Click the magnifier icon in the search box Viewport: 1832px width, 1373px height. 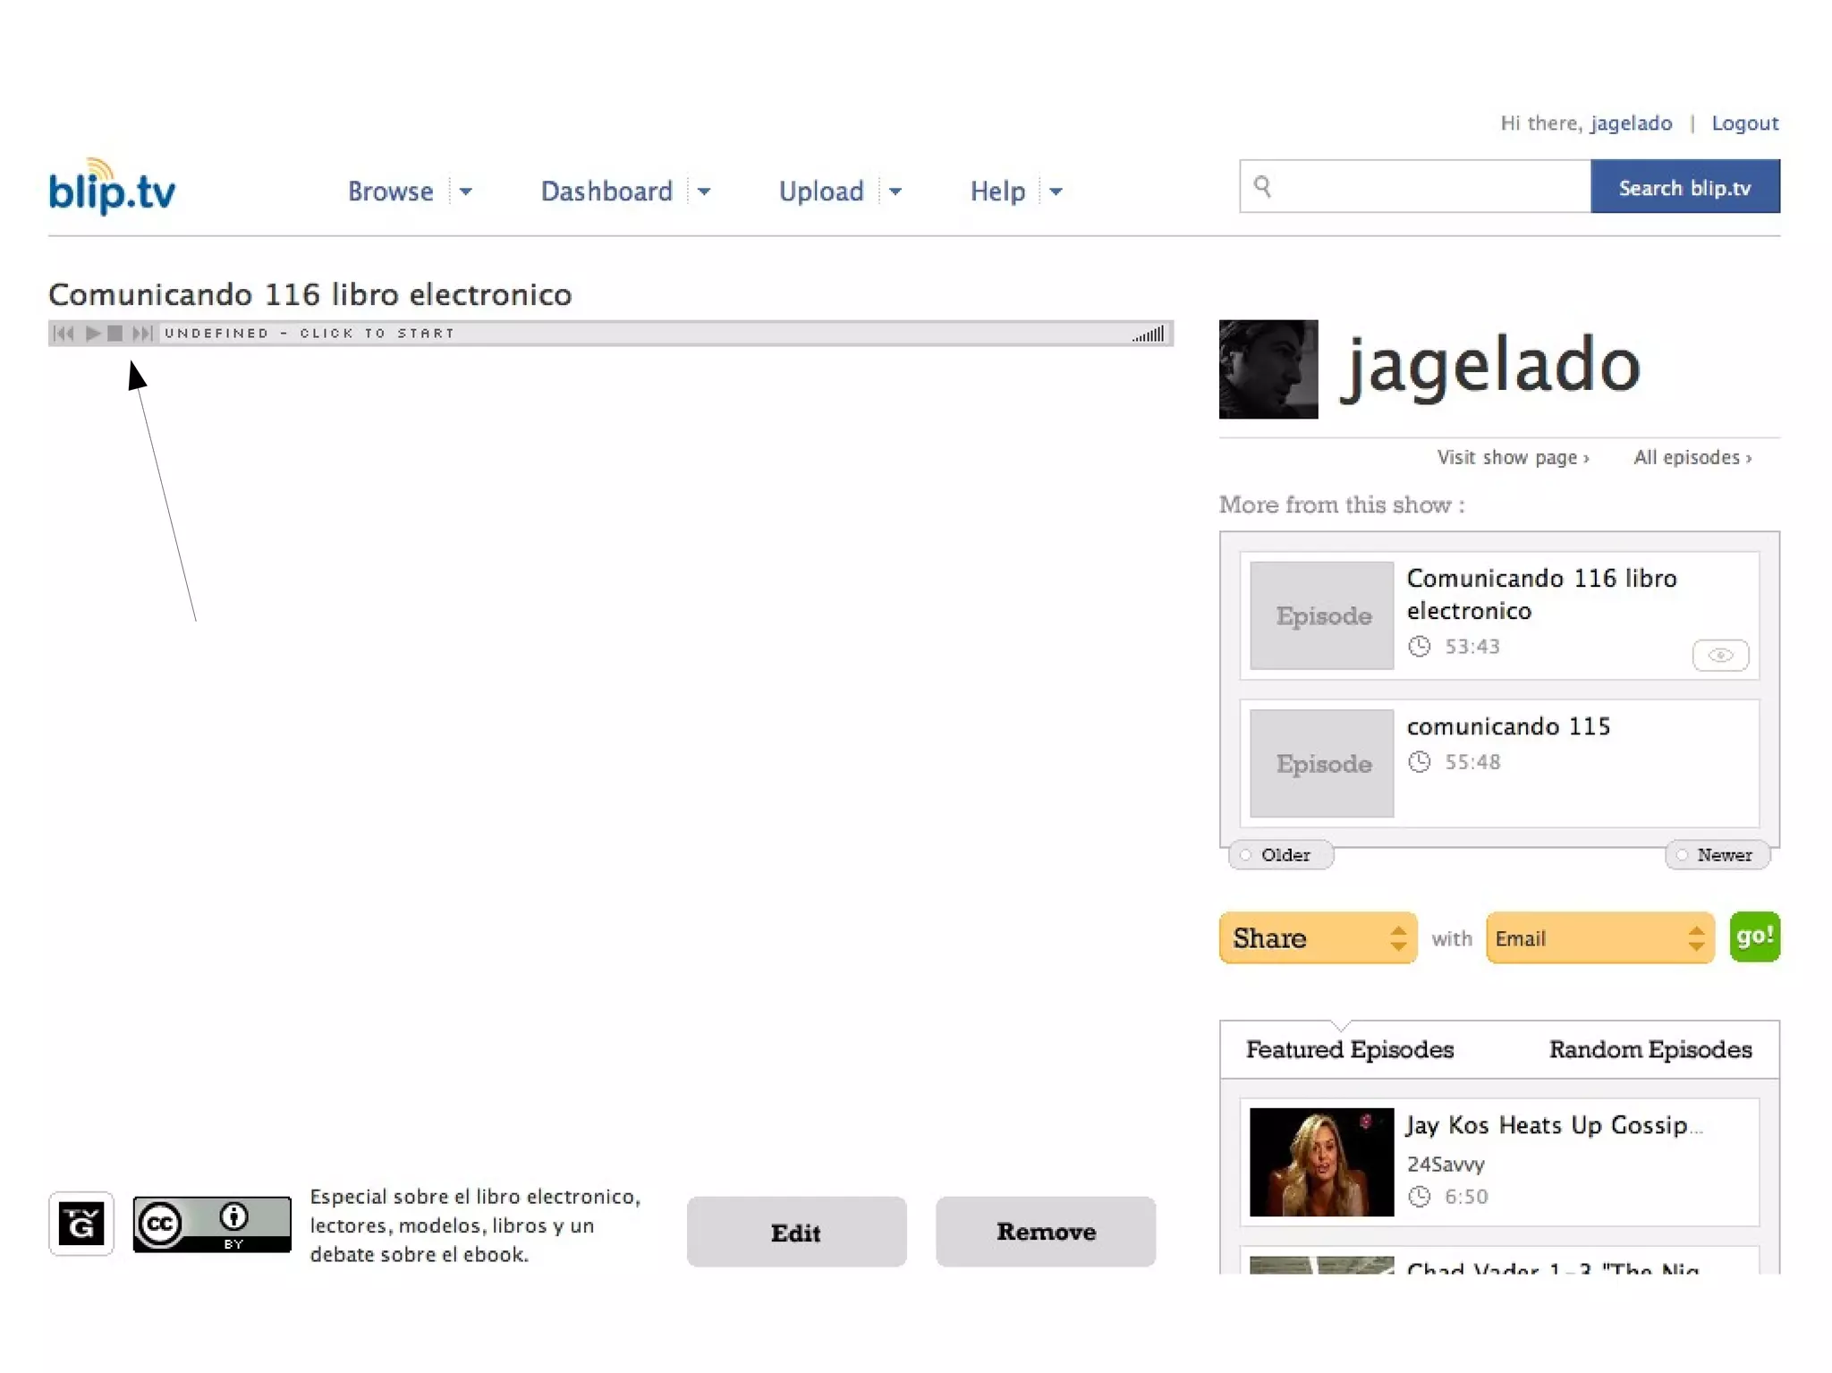coord(1262,186)
